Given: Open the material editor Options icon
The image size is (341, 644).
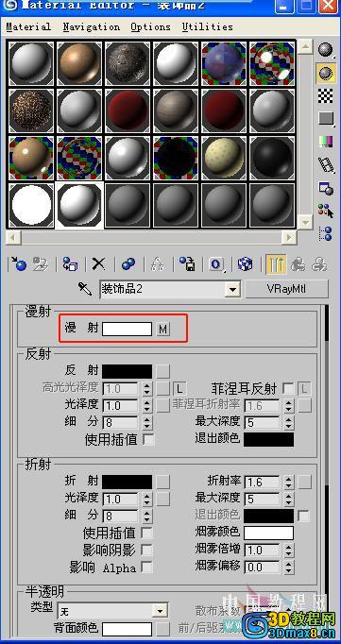Looking at the screenshot, I should pyautogui.click(x=326, y=188).
